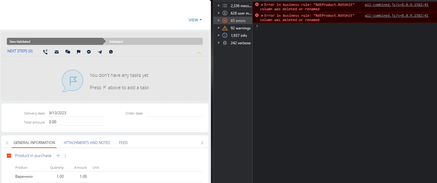Click the NEXT STEPS (0) link
The image size is (437, 183).
tap(20, 51)
